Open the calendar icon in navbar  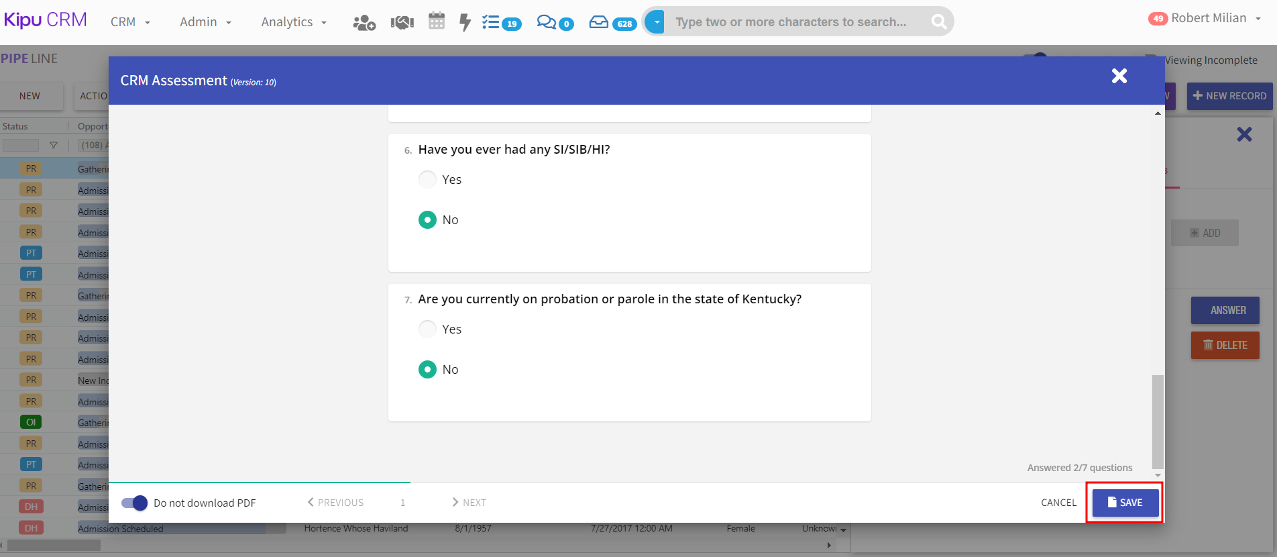[x=437, y=21]
